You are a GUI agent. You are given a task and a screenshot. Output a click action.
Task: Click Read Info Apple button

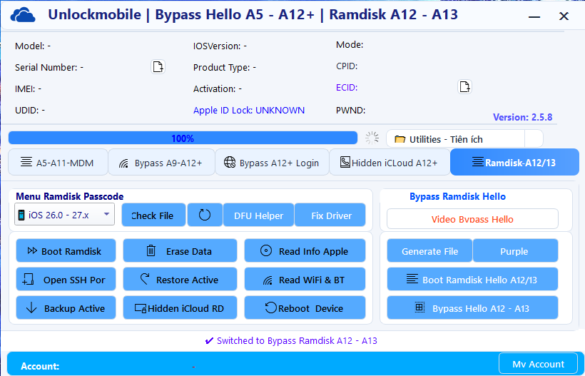pos(305,251)
